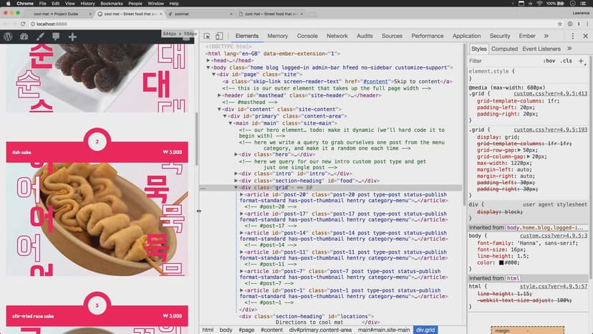Open the Computed styles tab
The height and width of the screenshot is (334, 593).
(504, 49)
